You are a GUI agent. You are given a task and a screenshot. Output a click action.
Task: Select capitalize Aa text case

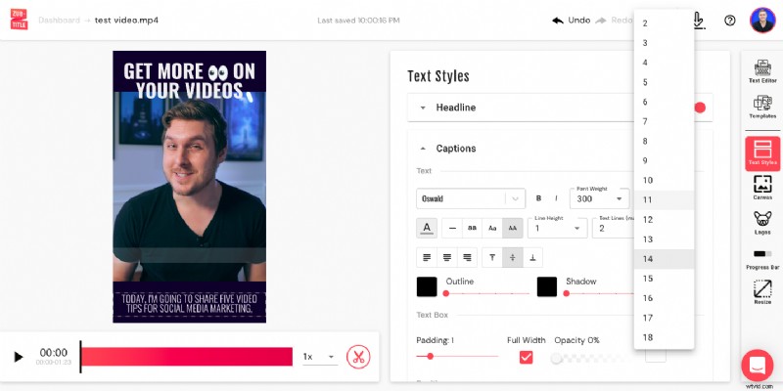coord(492,228)
